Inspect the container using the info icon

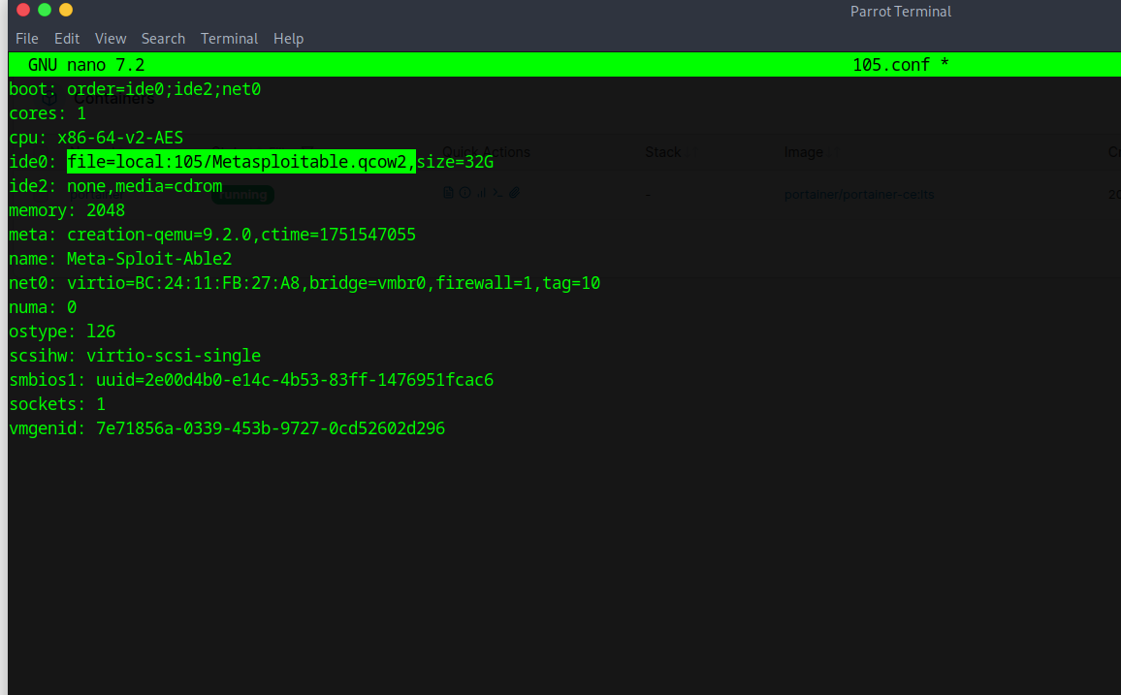click(x=464, y=192)
